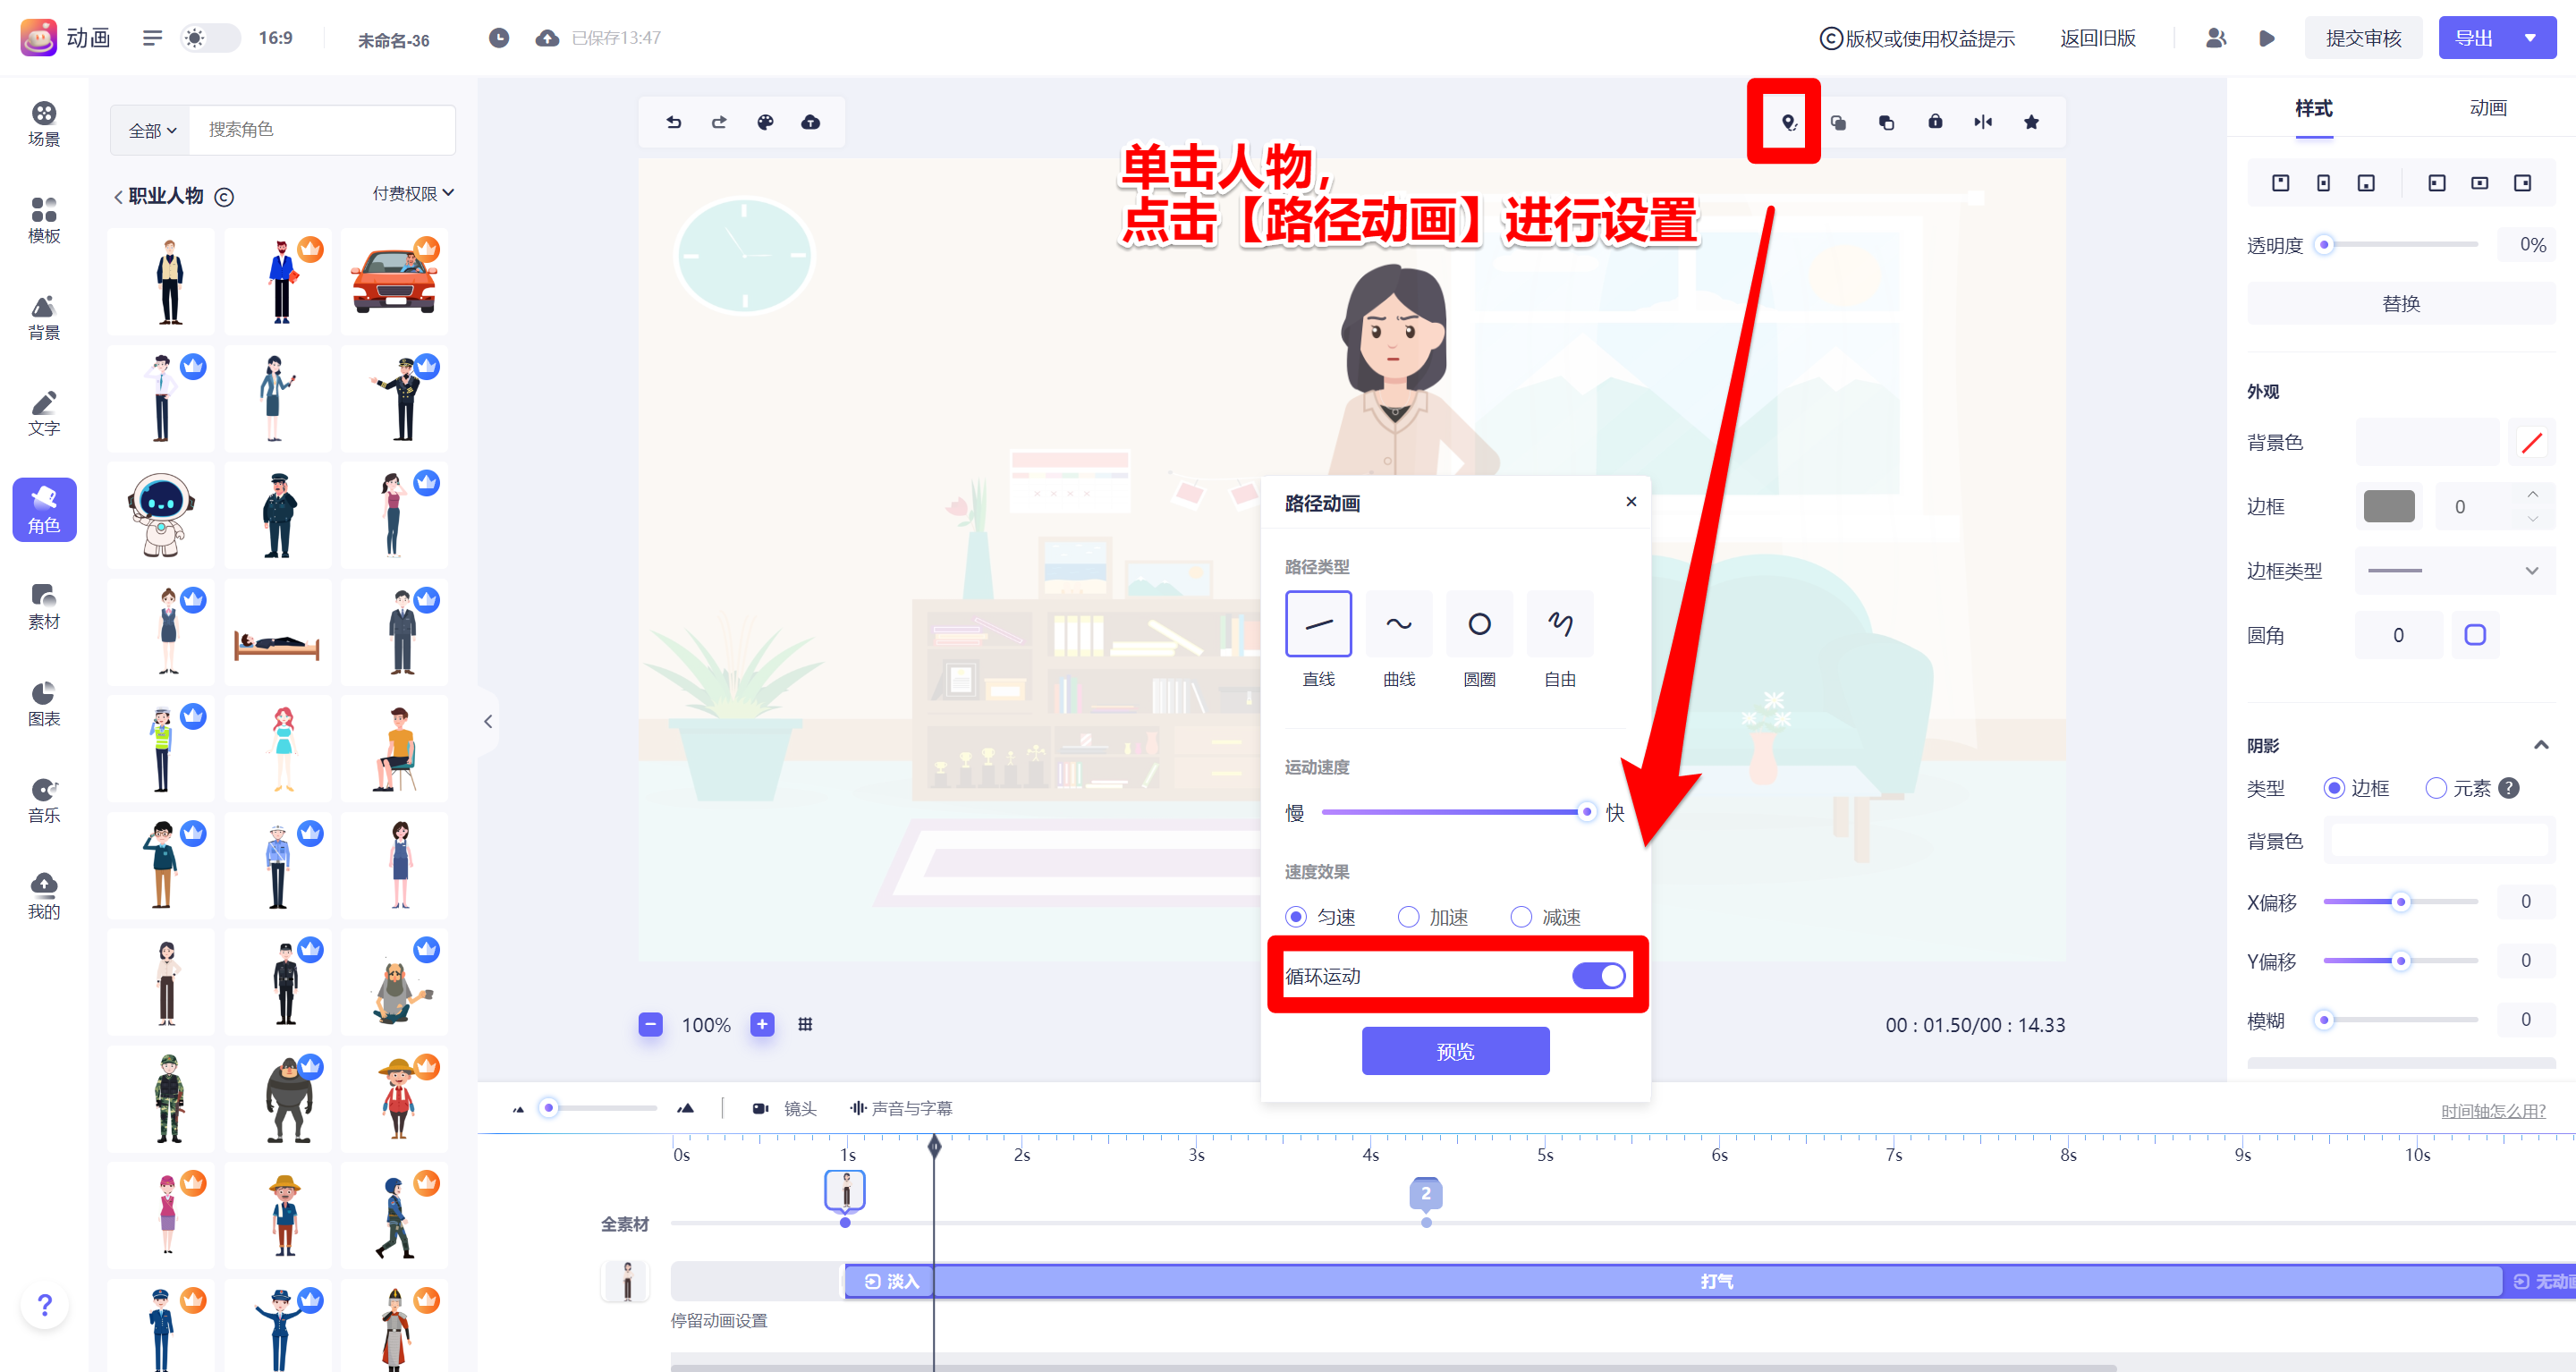Open the 图表 sidebar panel
This screenshot has height=1372, width=2576.
tap(44, 704)
